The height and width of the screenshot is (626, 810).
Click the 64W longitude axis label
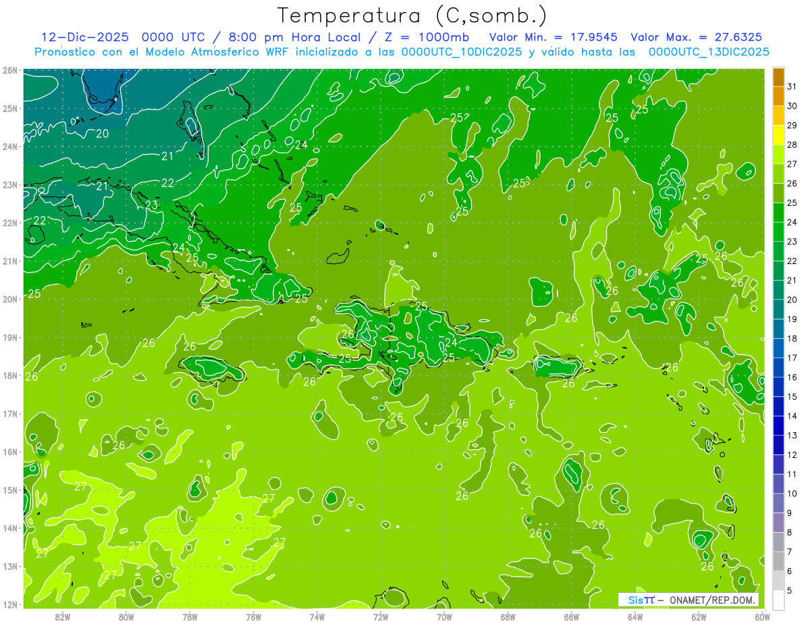coord(634,617)
